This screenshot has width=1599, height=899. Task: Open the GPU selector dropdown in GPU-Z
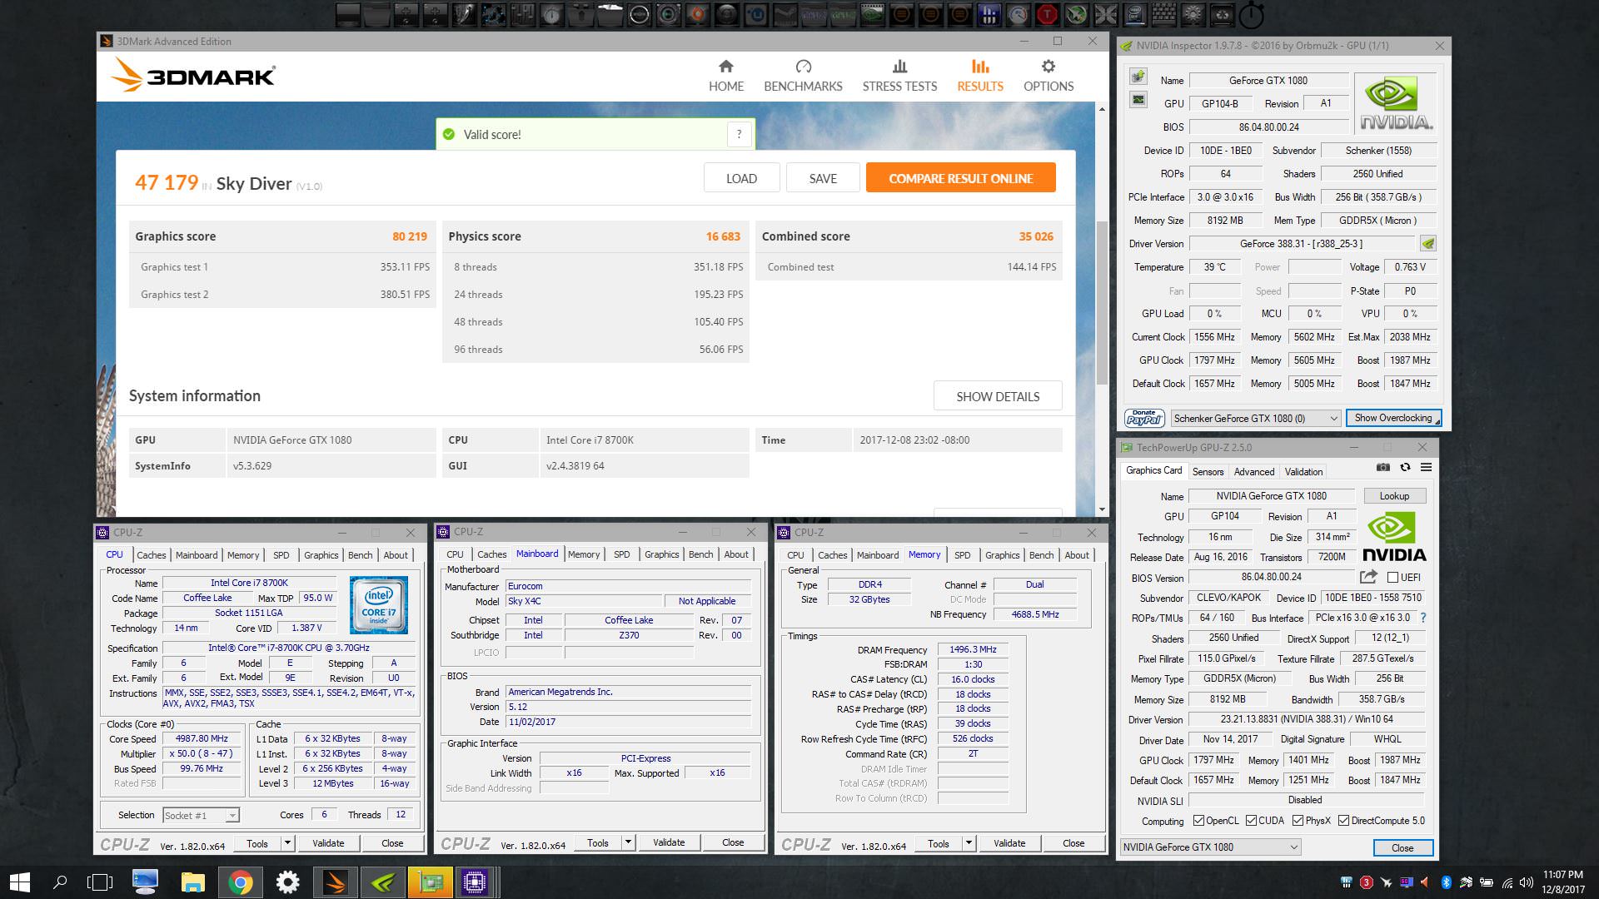tap(1210, 847)
